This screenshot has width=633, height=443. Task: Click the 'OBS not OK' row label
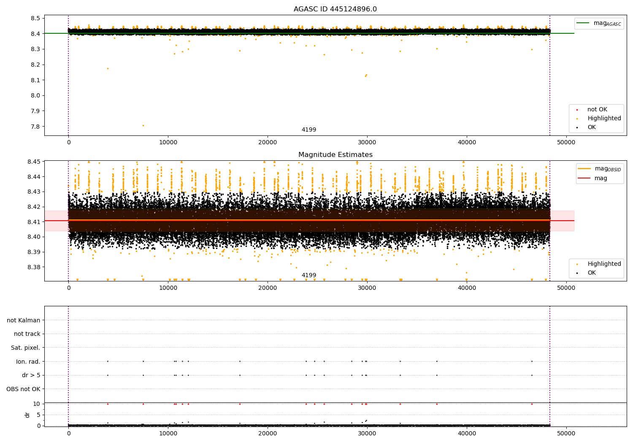point(23,389)
